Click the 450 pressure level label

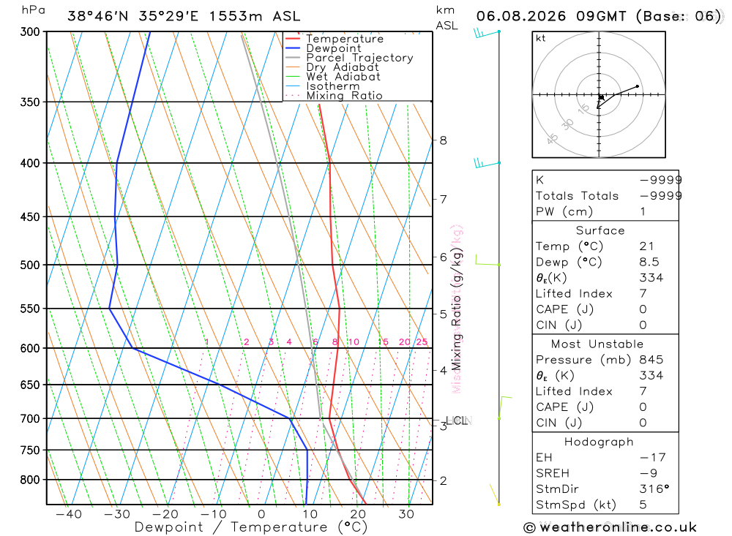click(31, 217)
